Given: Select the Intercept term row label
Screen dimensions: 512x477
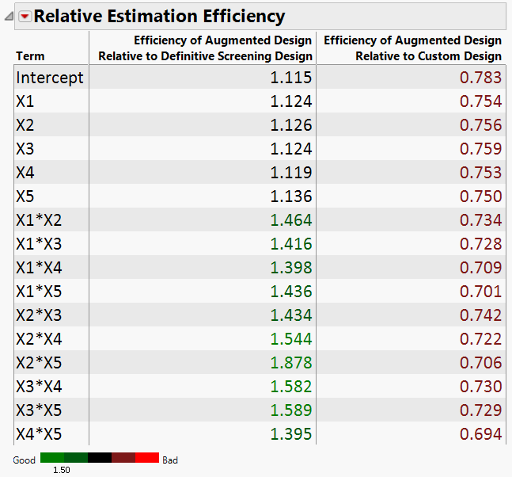Looking at the screenshot, I should 49,78.
